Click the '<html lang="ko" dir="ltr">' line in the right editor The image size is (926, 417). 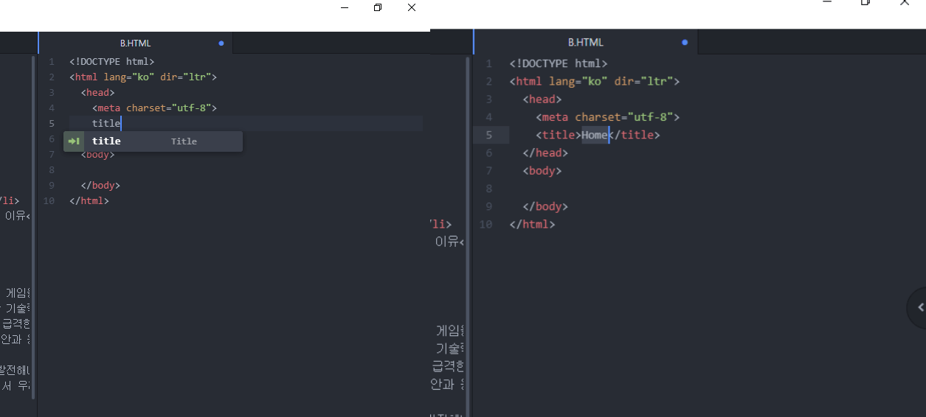coord(595,81)
